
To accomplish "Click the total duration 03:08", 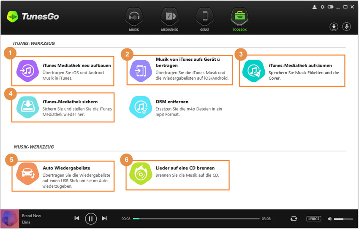I will pyautogui.click(x=266, y=219).
